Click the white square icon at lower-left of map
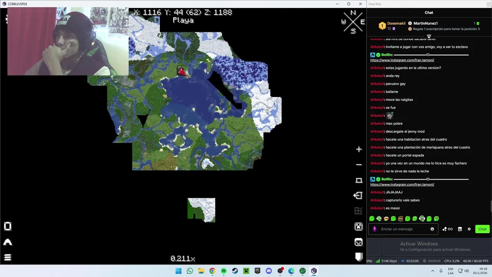This screenshot has width=492, height=277. pos(8,226)
